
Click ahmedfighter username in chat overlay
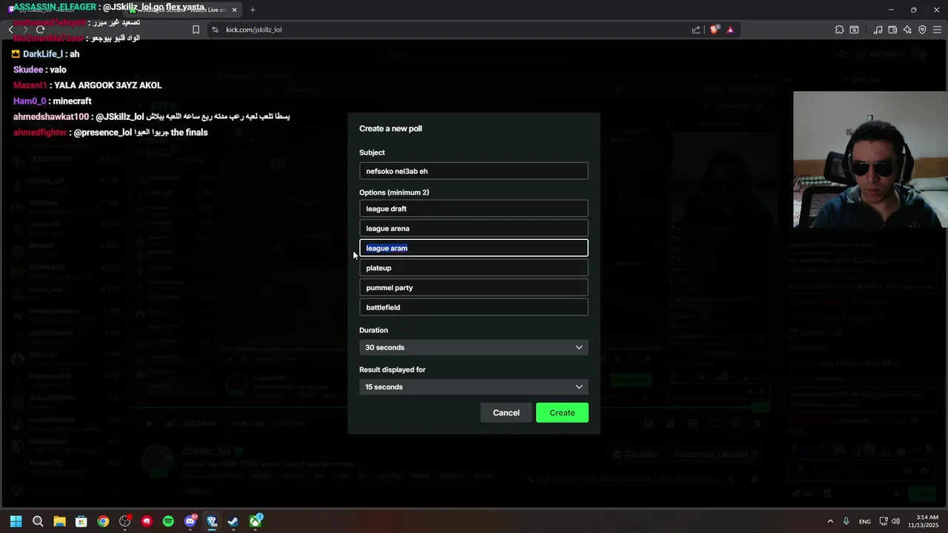point(40,133)
